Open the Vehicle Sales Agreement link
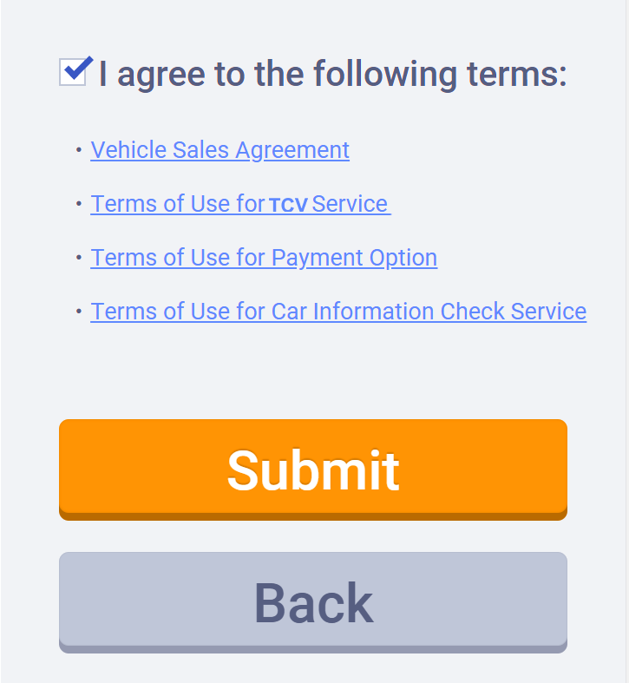This screenshot has width=629, height=683. 219,150
